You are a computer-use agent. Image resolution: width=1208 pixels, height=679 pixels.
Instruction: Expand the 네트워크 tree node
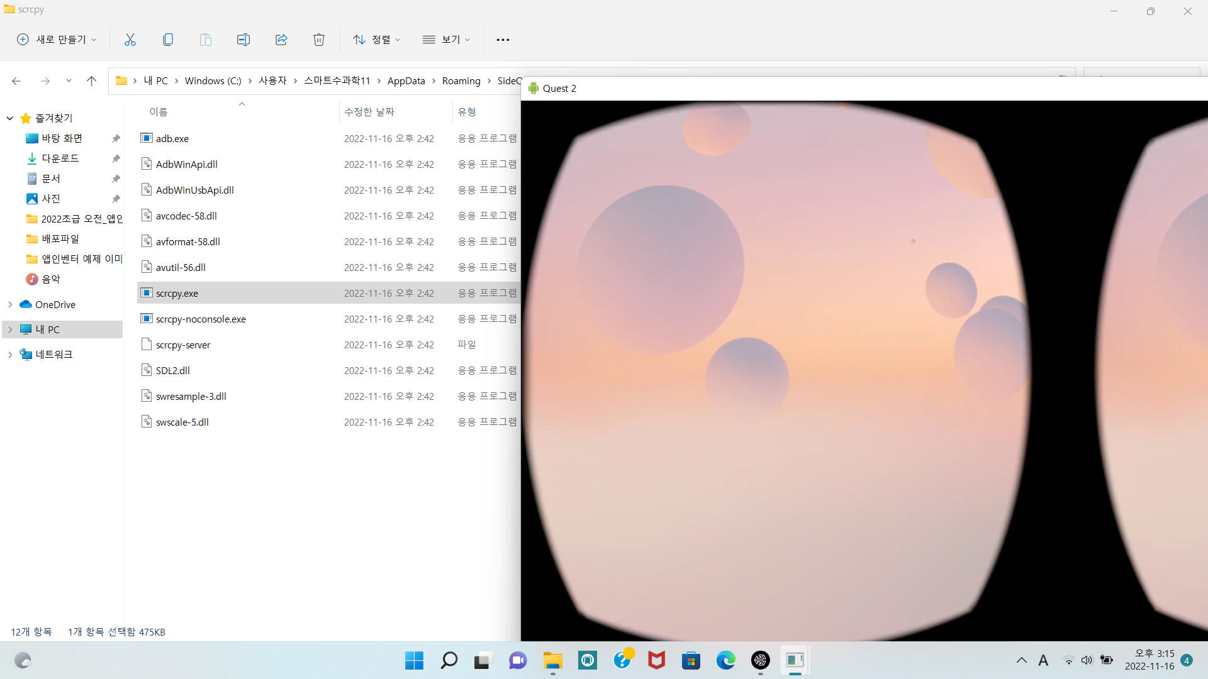10,355
